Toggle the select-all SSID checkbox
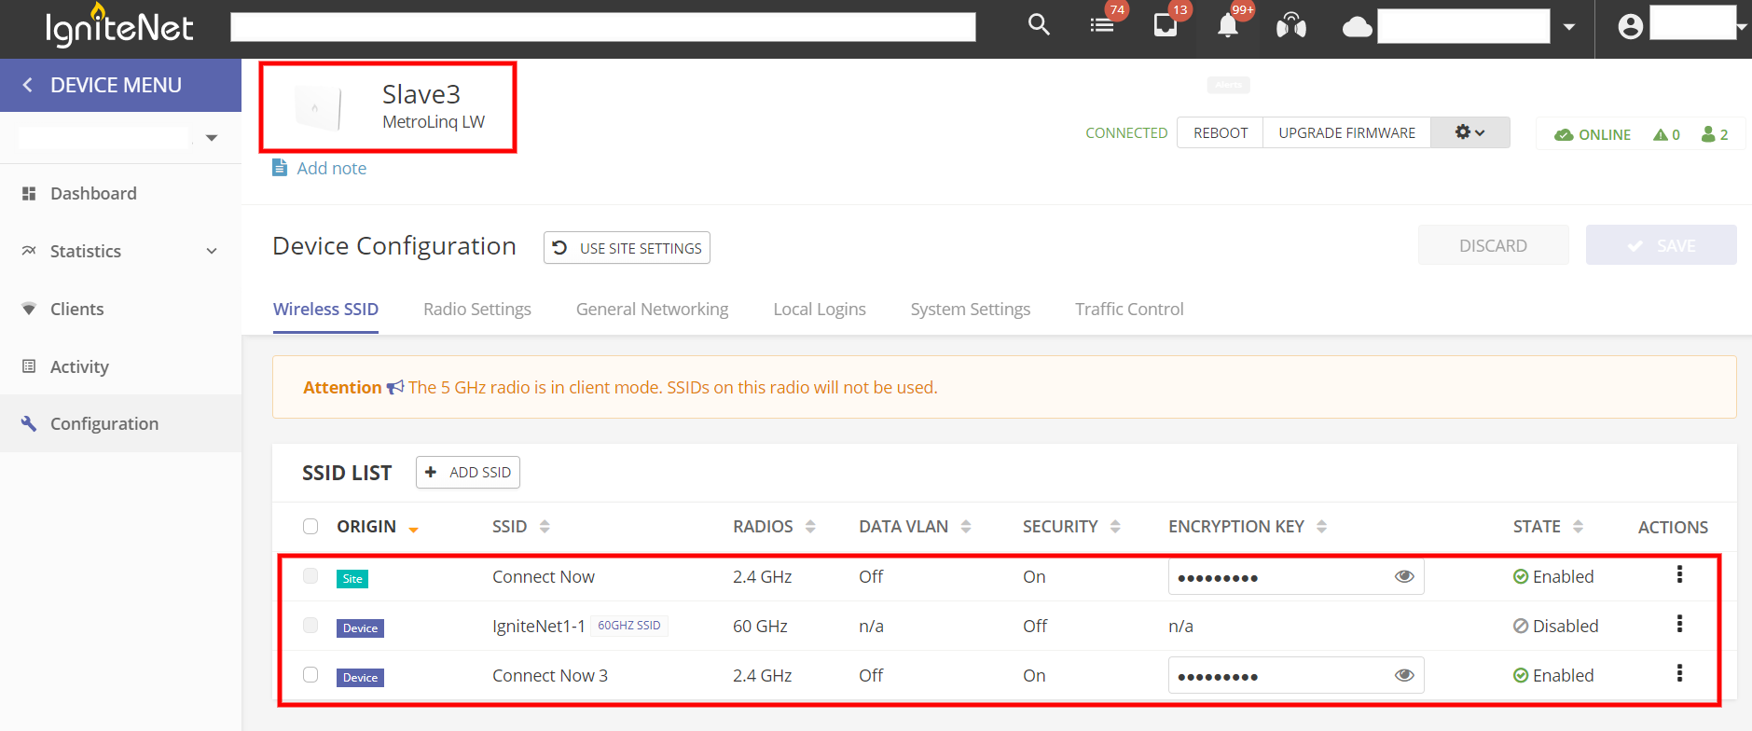This screenshot has height=731, width=1752. click(x=310, y=526)
